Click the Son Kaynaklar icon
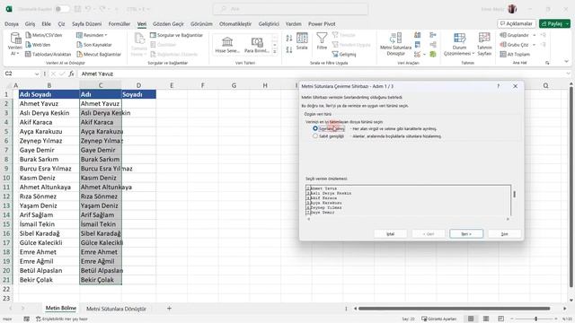The width and height of the screenshot is (575, 323). point(79,45)
